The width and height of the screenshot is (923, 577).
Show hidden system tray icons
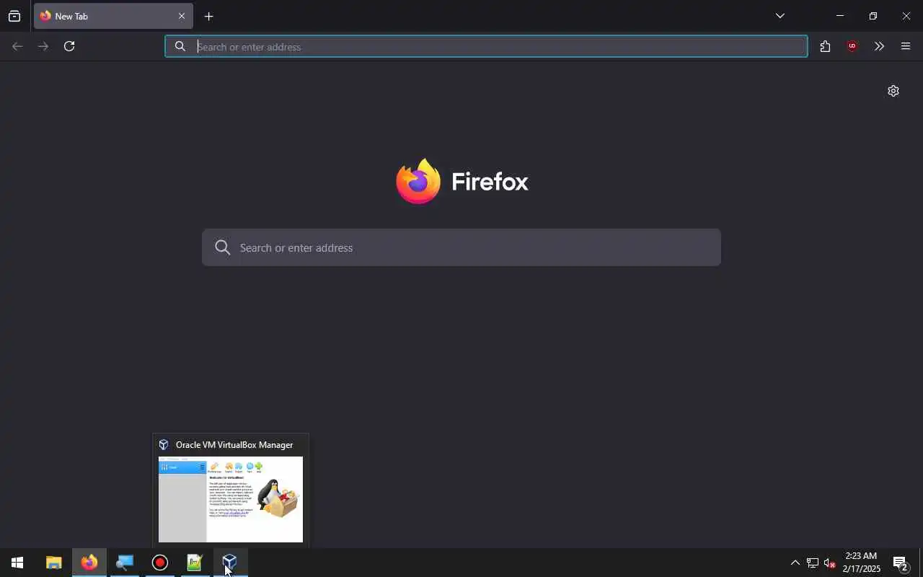[x=795, y=563]
